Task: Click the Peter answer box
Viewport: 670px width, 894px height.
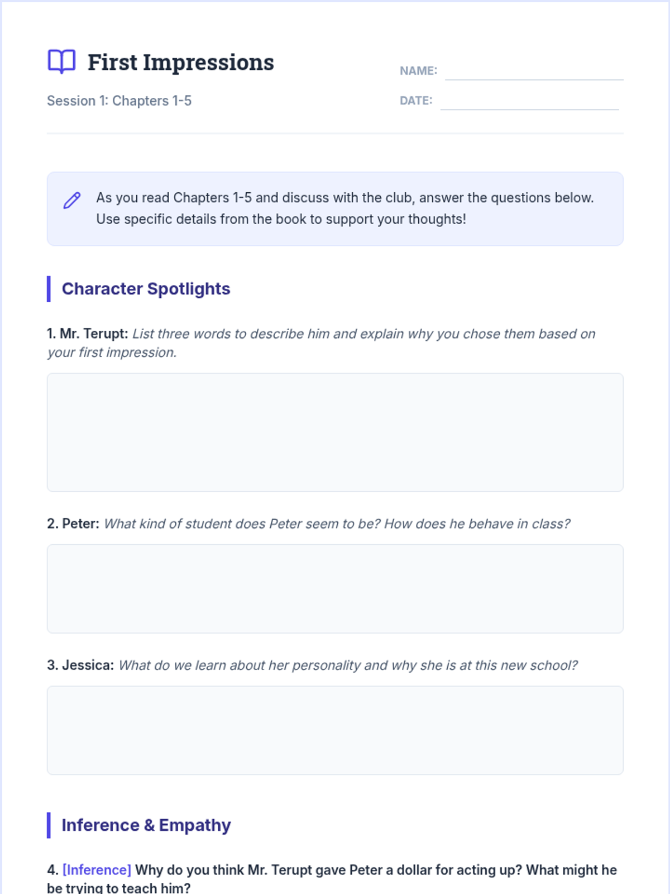Action: [335, 588]
